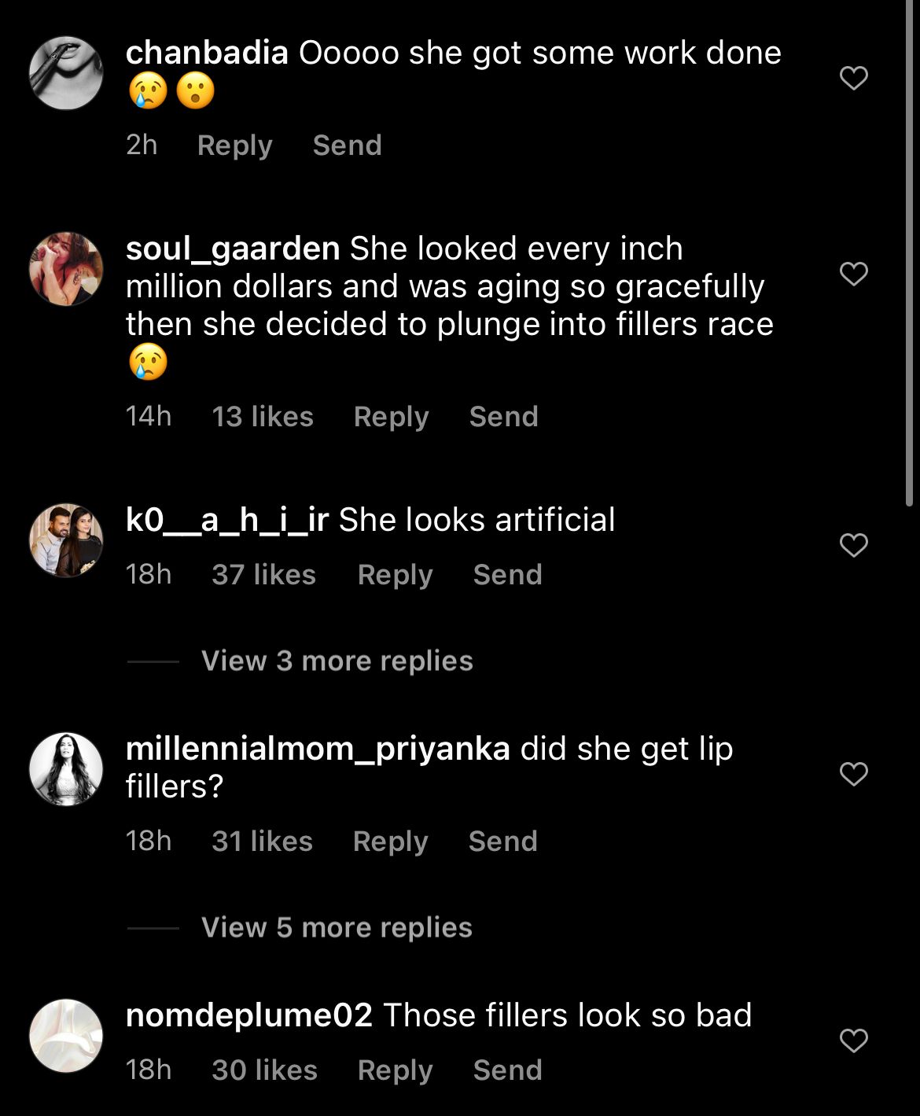The image size is (920, 1116).
Task: Expand 'View 5 more replies'
Action: [337, 927]
